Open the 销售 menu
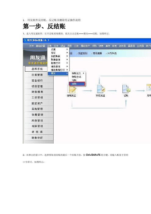This screenshot has width=151, height=214. [x=101, y=46]
